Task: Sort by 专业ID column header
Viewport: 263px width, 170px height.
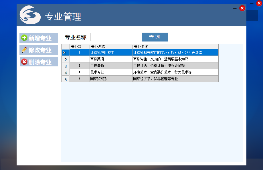Action: (80, 47)
